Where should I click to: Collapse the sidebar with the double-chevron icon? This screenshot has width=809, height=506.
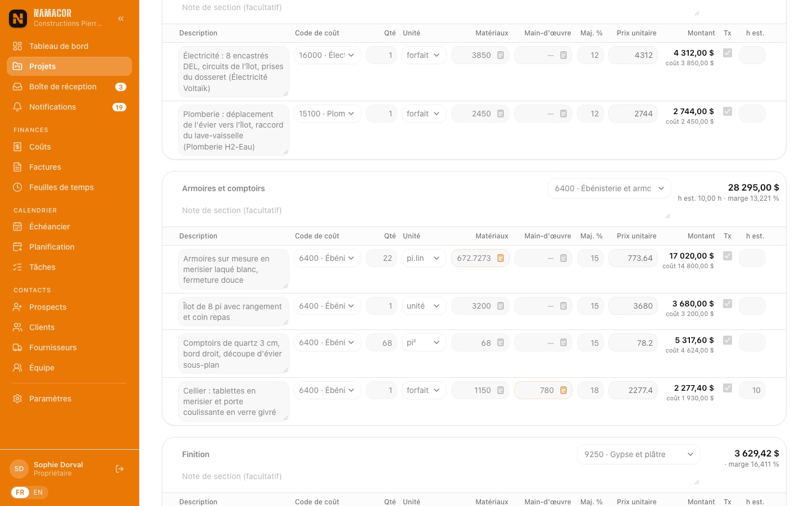[x=121, y=19]
